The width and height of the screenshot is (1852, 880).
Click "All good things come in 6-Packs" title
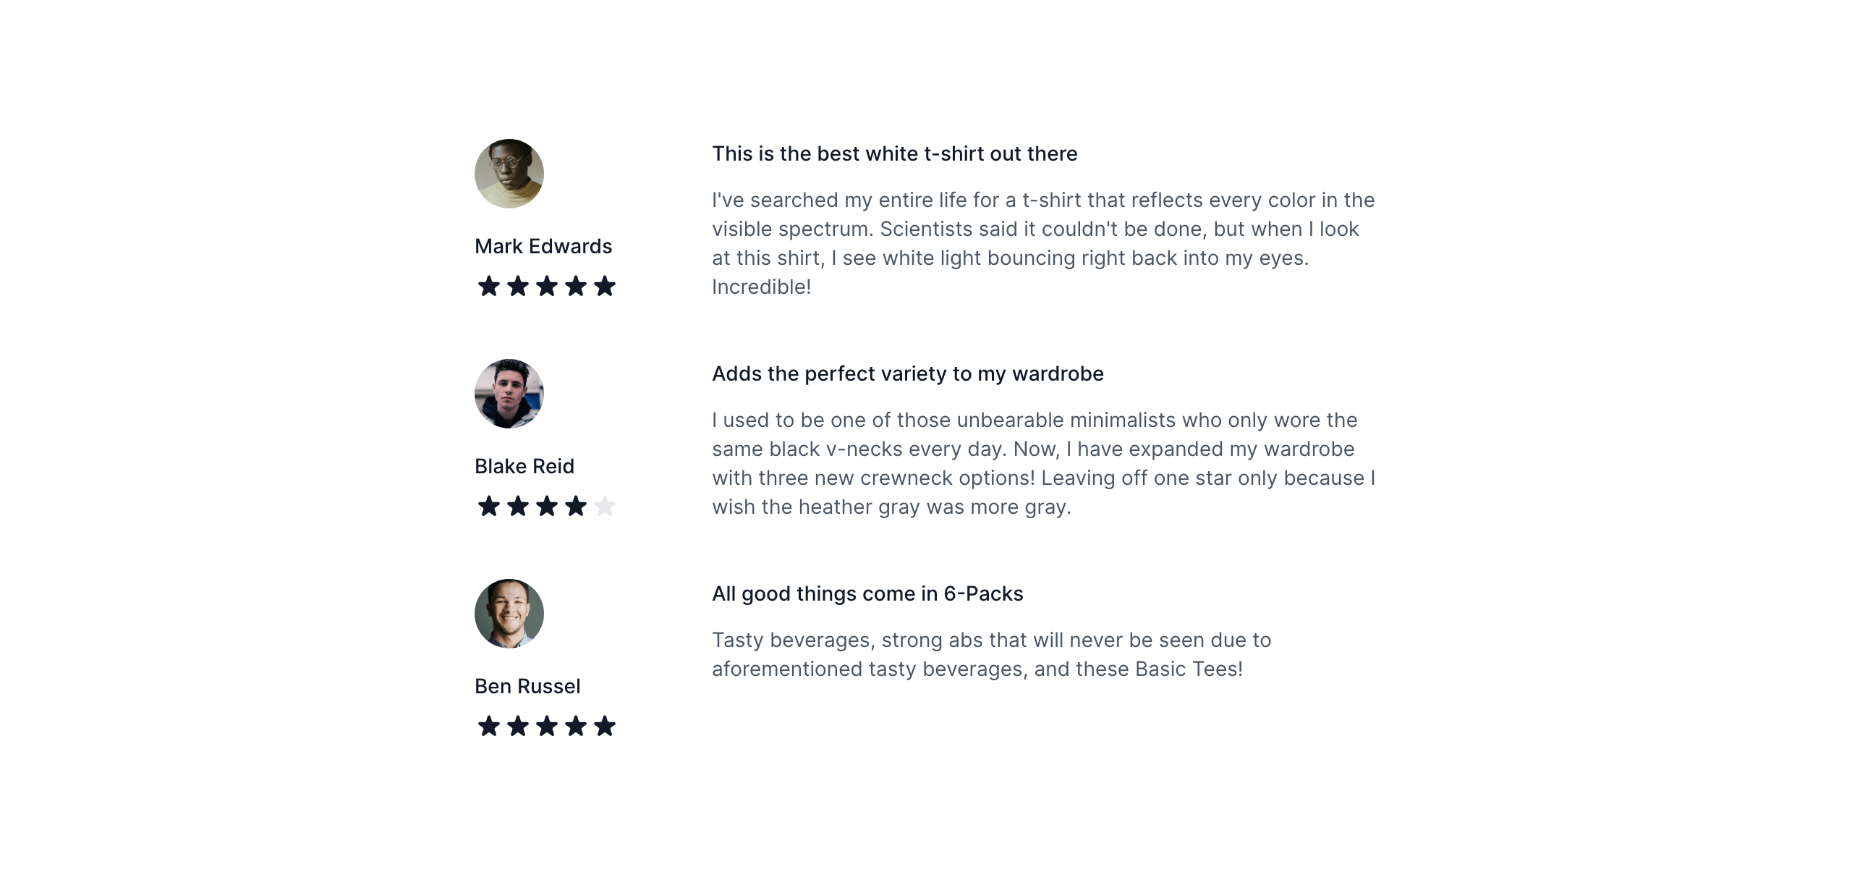(867, 594)
